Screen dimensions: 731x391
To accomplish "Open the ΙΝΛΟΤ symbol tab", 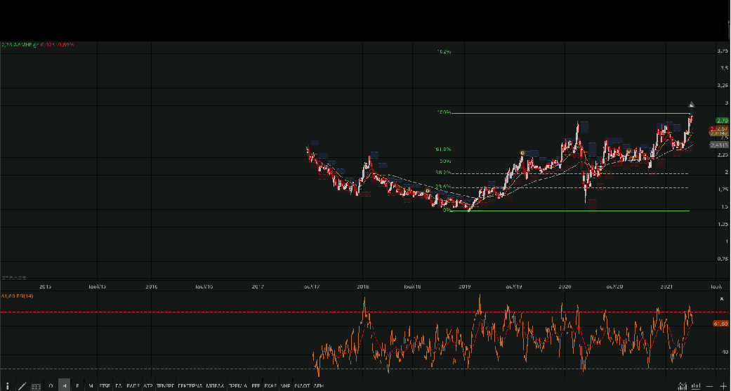I will coord(302,385).
